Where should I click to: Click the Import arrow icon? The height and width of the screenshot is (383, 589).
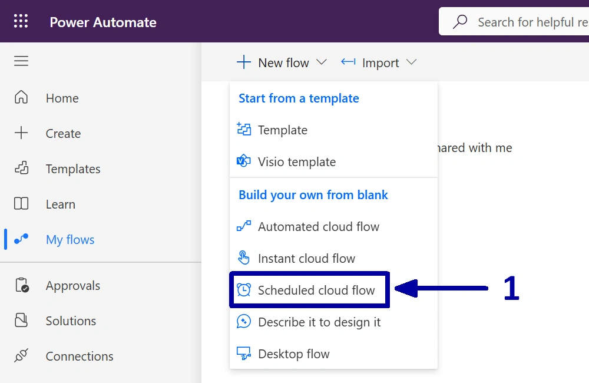(348, 62)
